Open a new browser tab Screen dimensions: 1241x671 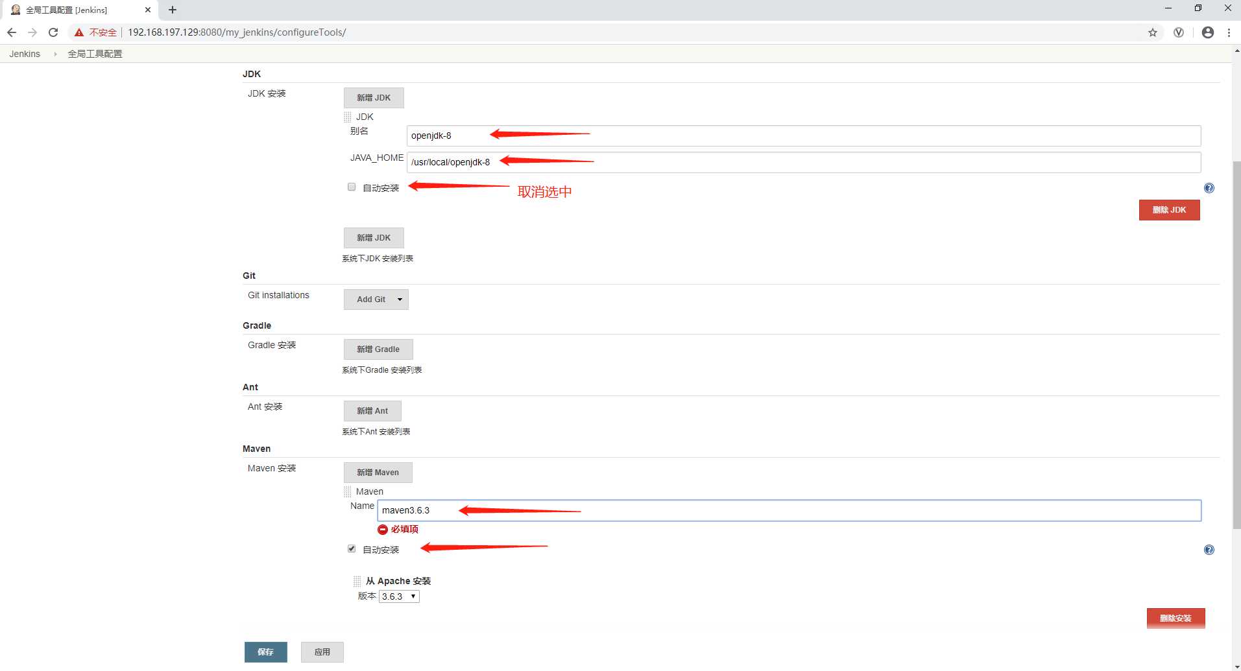pos(173,10)
